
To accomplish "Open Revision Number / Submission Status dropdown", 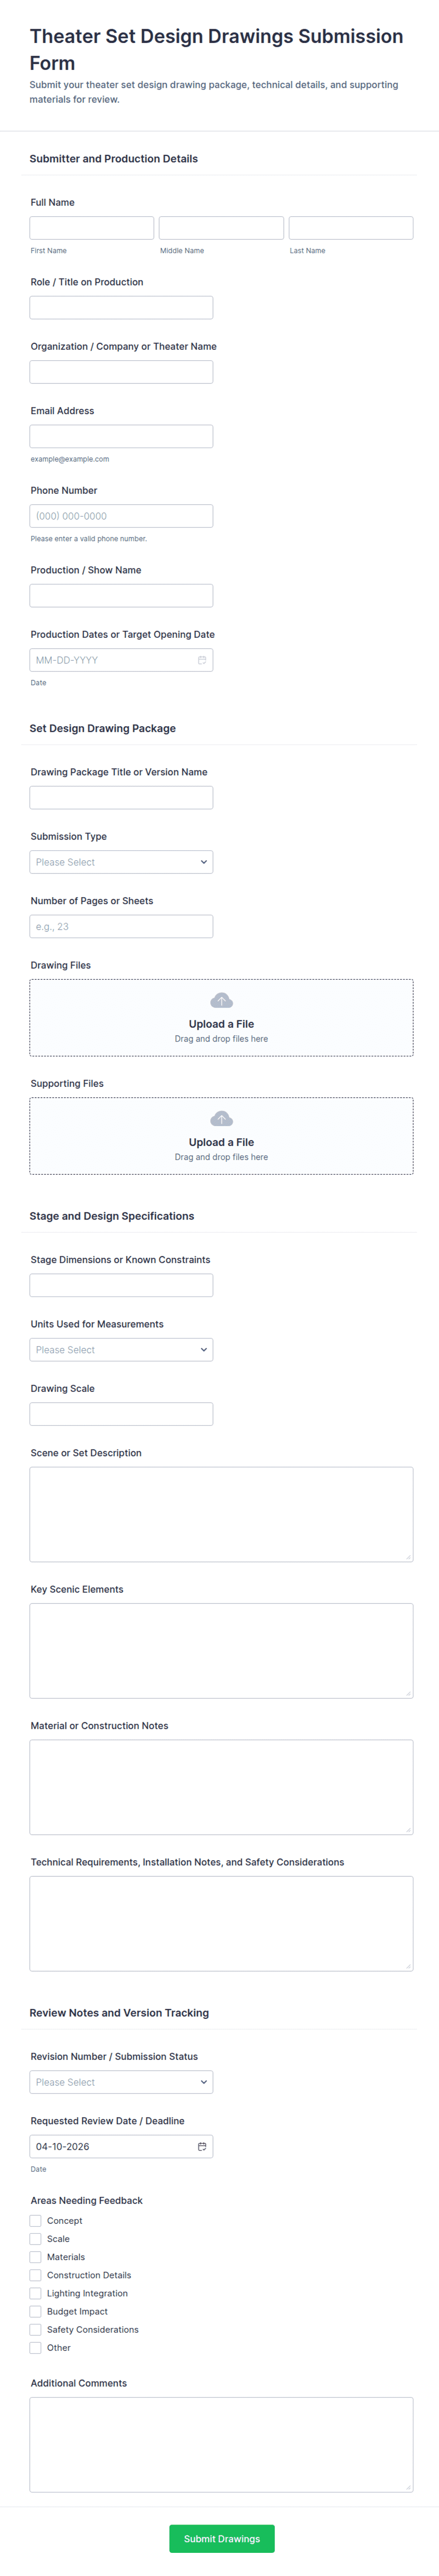I will tap(121, 2082).
